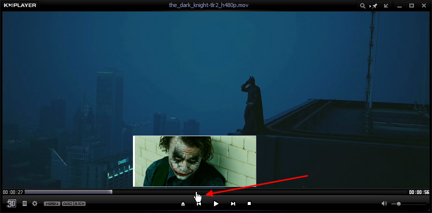Open the playlist editor icon

(25, 203)
